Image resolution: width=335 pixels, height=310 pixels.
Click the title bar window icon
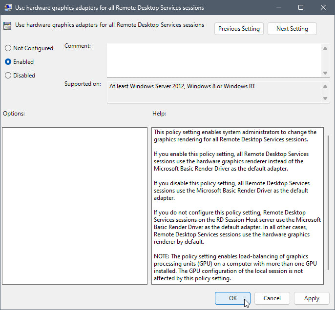pyautogui.click(x=8, y=8)
